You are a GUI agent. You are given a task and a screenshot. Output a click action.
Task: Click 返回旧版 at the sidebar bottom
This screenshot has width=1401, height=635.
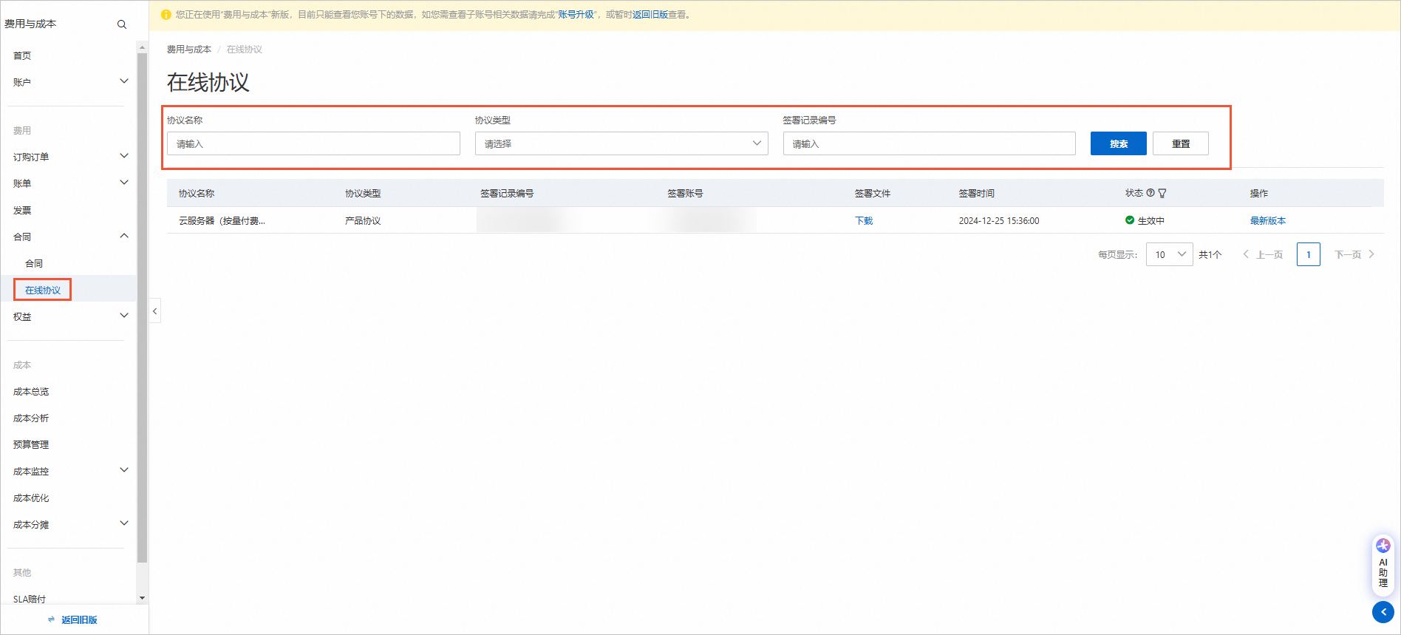pyautogui.click(x=79, y=619)
